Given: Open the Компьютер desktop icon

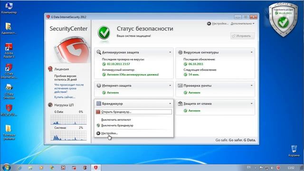Looking at the screenshot, I should (9, 8).
